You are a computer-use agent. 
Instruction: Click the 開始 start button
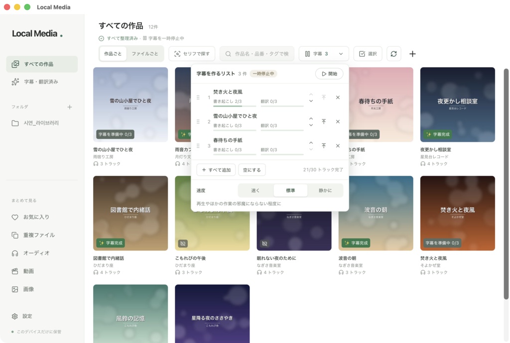point(329,74)
